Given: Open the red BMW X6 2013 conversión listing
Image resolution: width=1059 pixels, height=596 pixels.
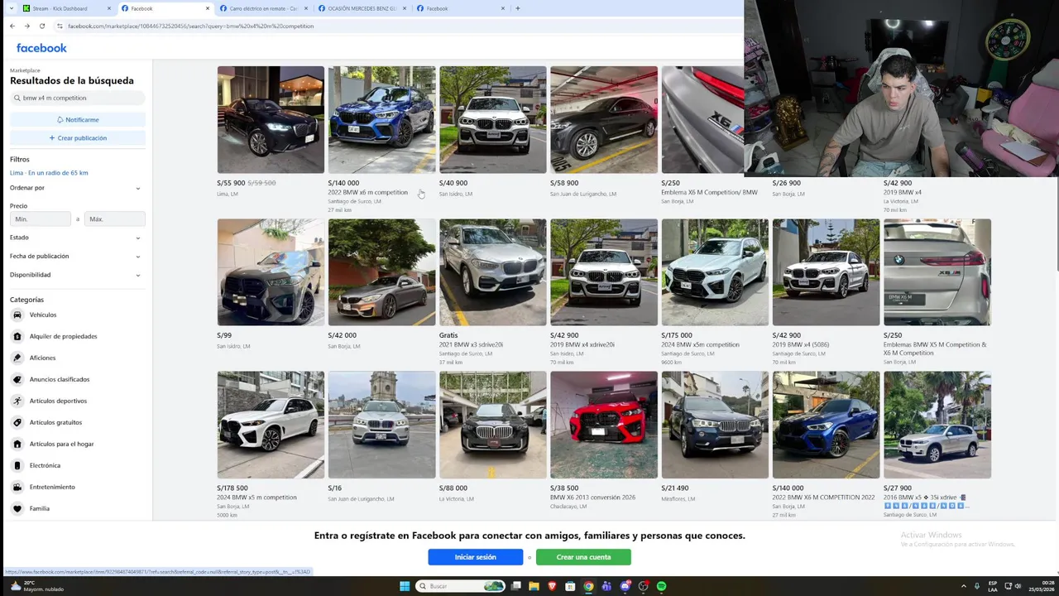Looking at the screenshot, I should pos(604,440).
